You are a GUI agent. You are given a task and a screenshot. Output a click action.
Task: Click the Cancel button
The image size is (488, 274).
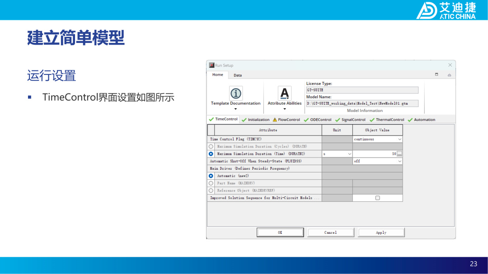[330, 232]
